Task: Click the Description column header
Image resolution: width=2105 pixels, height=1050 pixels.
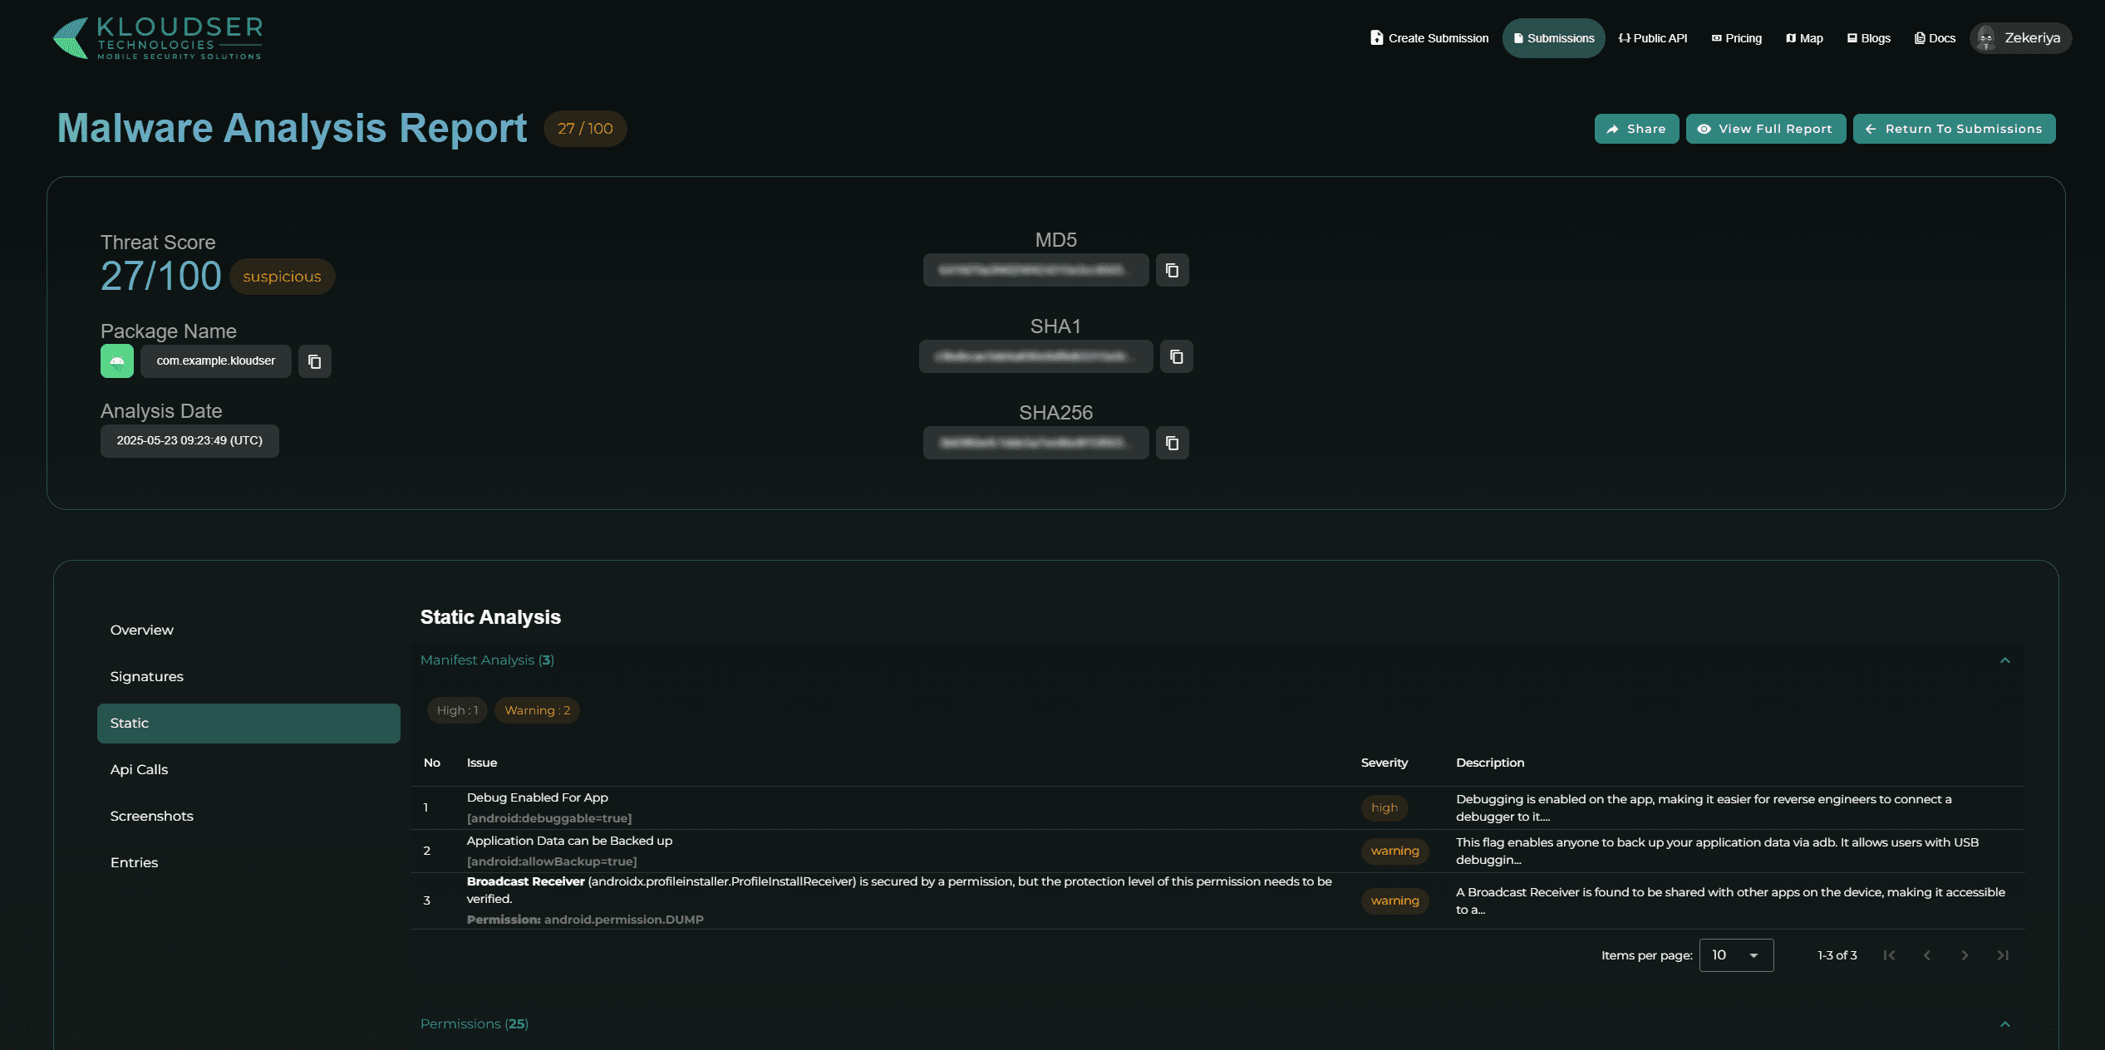Action: coord(1490,763)
